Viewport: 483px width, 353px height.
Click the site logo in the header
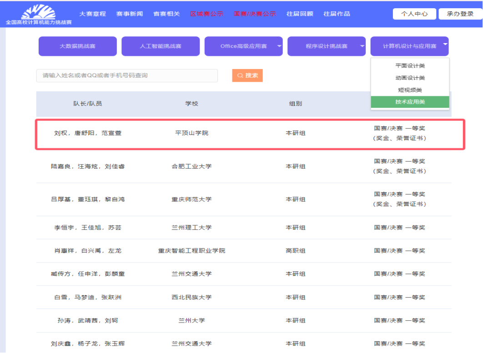click(x=38, y=14)
